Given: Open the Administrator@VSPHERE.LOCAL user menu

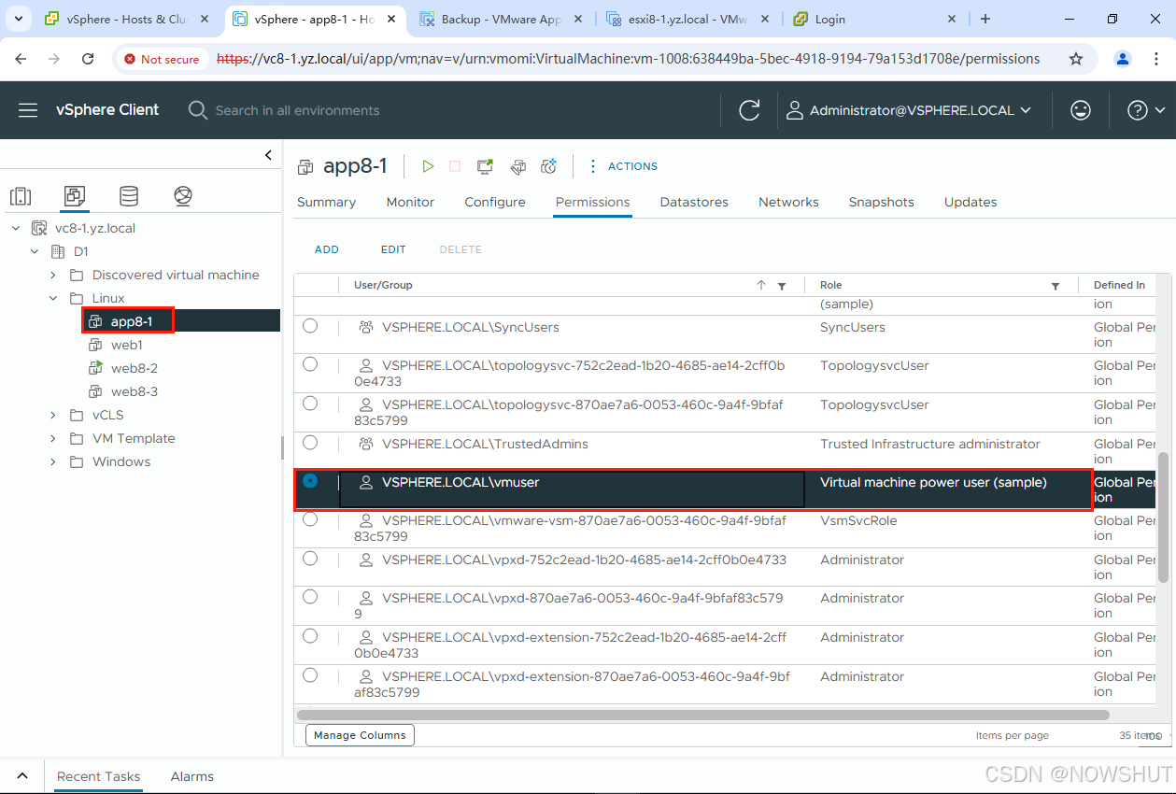Looking at the screenshot, I should click(x=909, y=110).
